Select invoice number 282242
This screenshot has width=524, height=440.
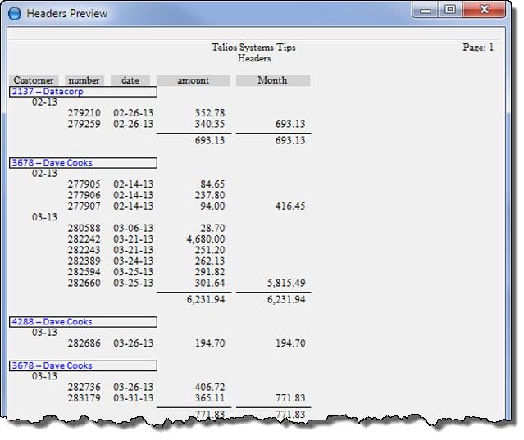pos(84,239)
